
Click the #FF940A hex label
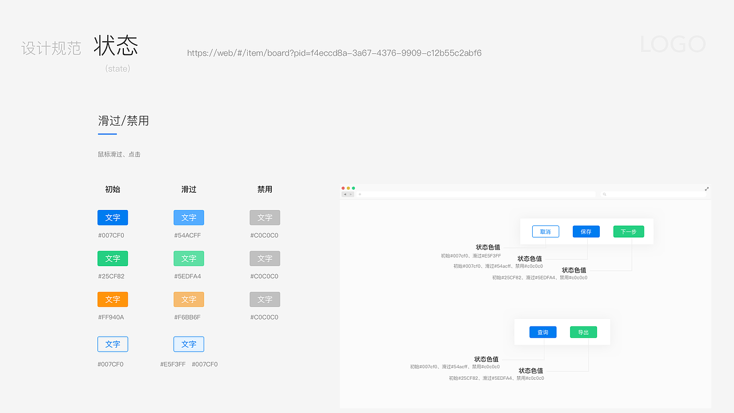[111, 317]
